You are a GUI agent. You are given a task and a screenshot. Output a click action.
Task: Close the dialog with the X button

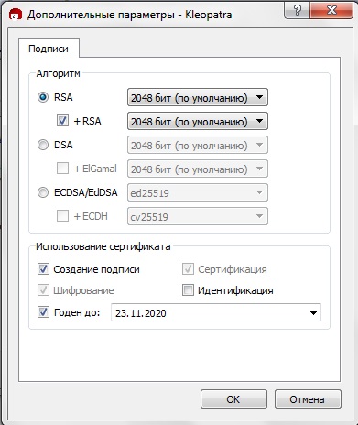pos(331,11)
